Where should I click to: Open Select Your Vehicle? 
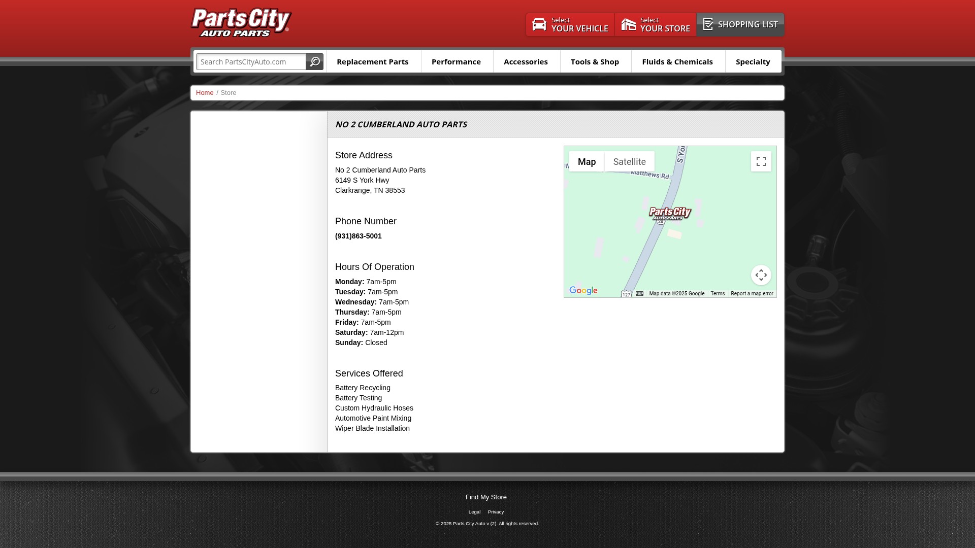coord(570,24)
